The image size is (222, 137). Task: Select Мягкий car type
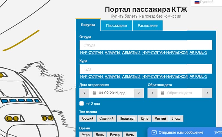[160, 118]
